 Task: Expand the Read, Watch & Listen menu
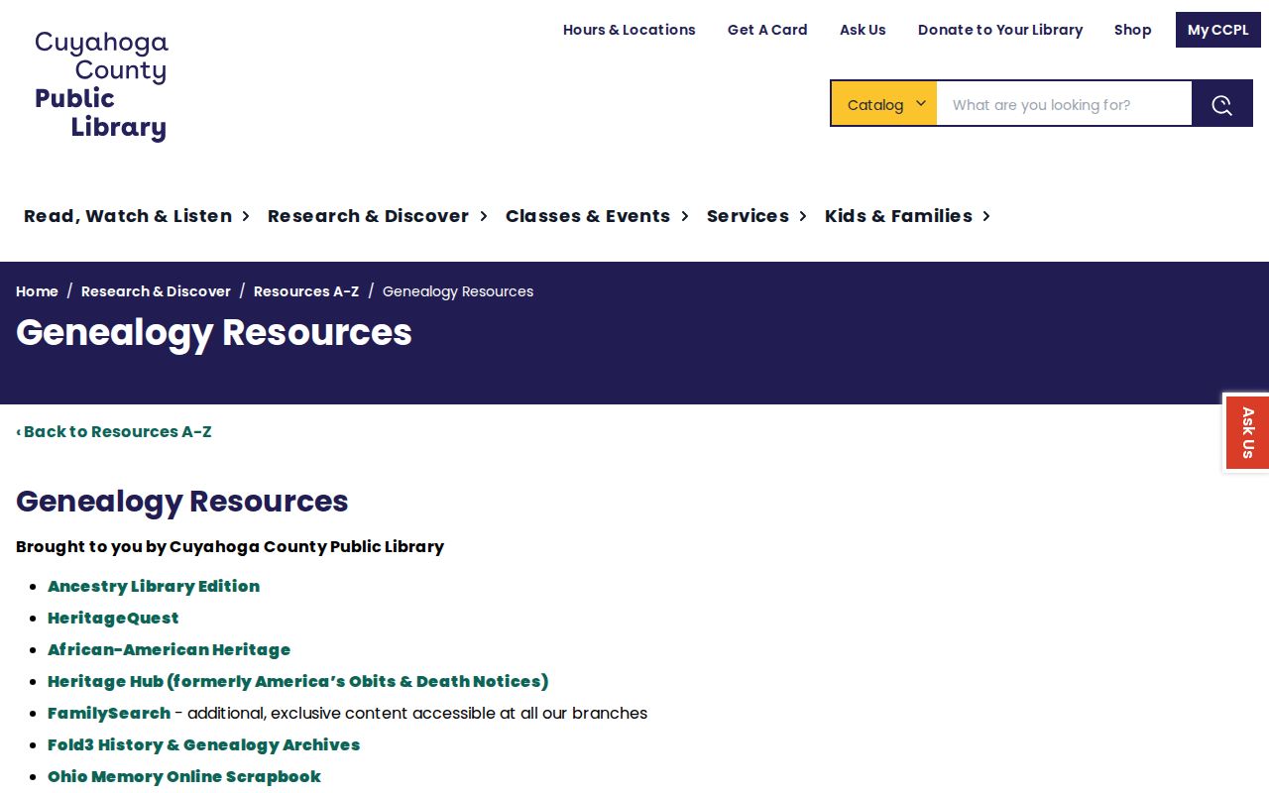(137, 216)
